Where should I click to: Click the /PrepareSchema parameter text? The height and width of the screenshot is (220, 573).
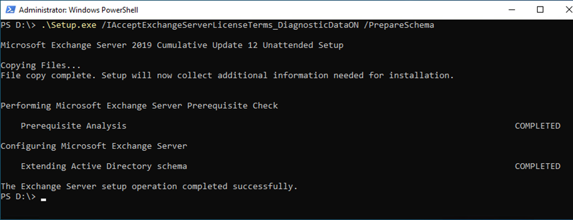click(399, 26)
